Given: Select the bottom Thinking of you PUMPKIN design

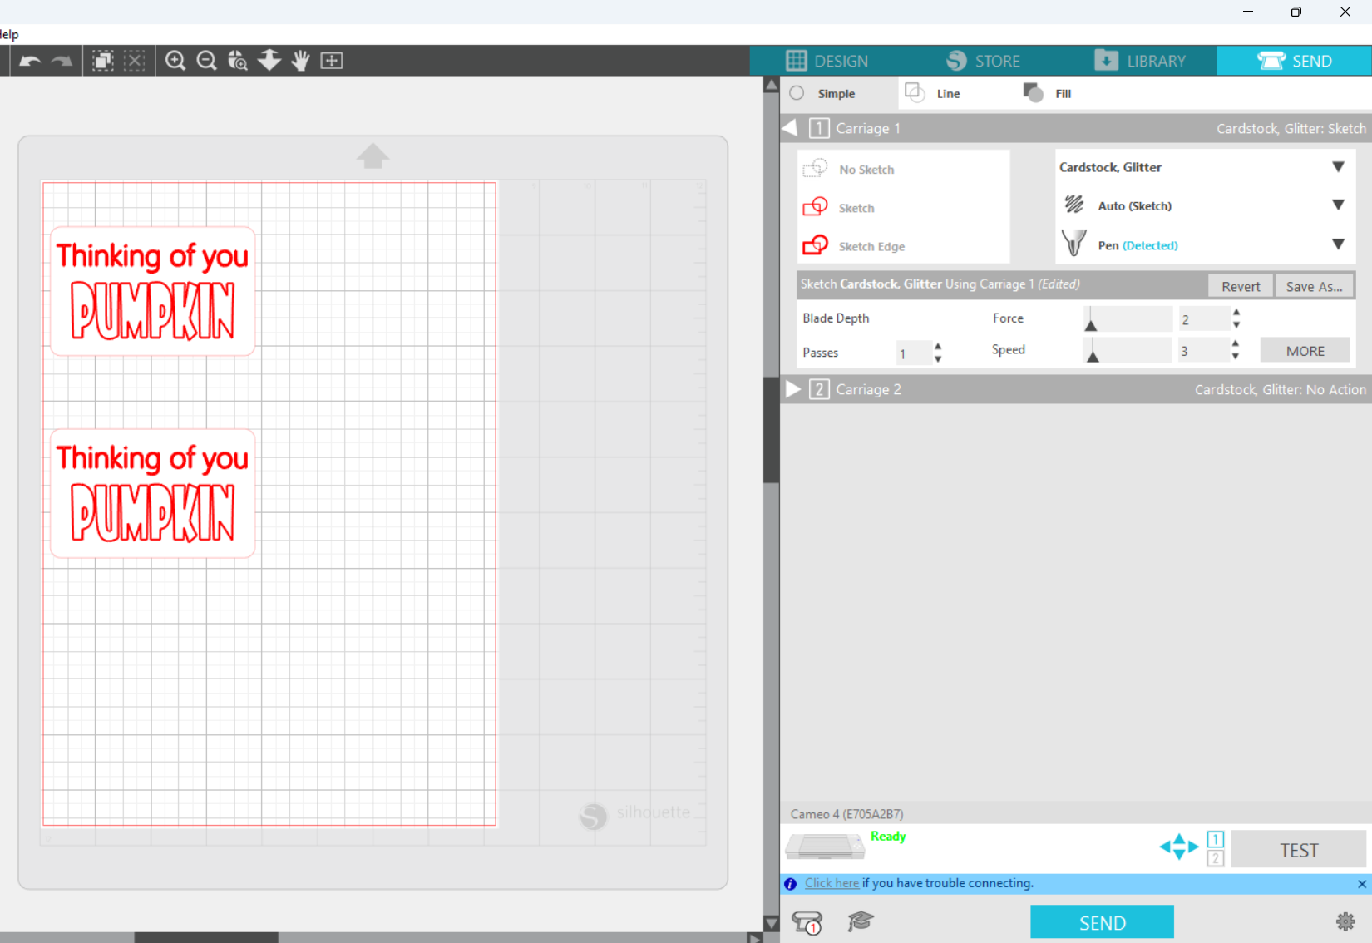Looking at the screenshot, I should coord(152,493).
